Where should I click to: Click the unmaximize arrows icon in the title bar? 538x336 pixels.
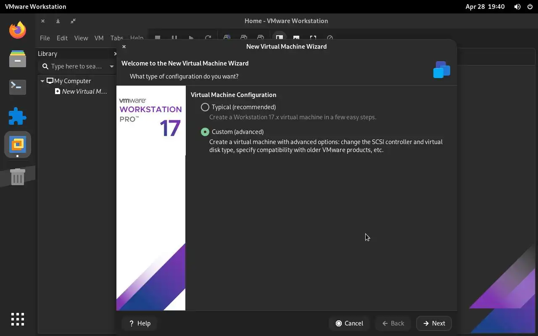click(73, 21)
